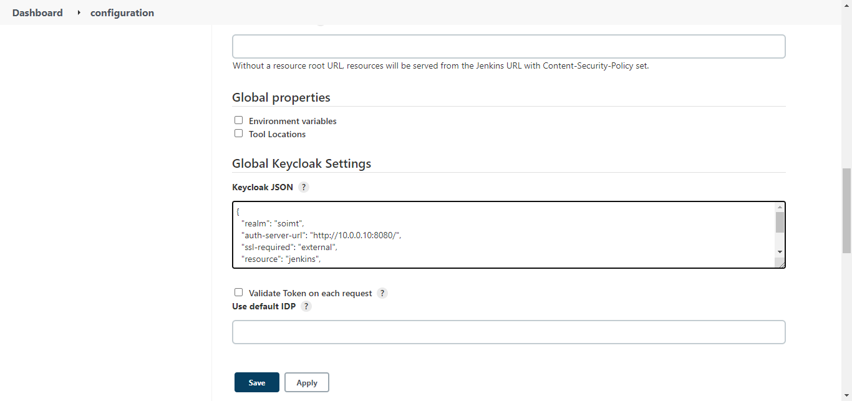Click page scrollbar track below the thumb
This screenshot has width=852, height=401.
click(x=846, y=324)
